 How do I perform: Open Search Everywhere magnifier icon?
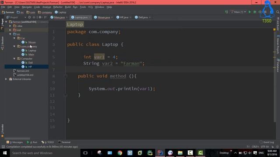277,12
